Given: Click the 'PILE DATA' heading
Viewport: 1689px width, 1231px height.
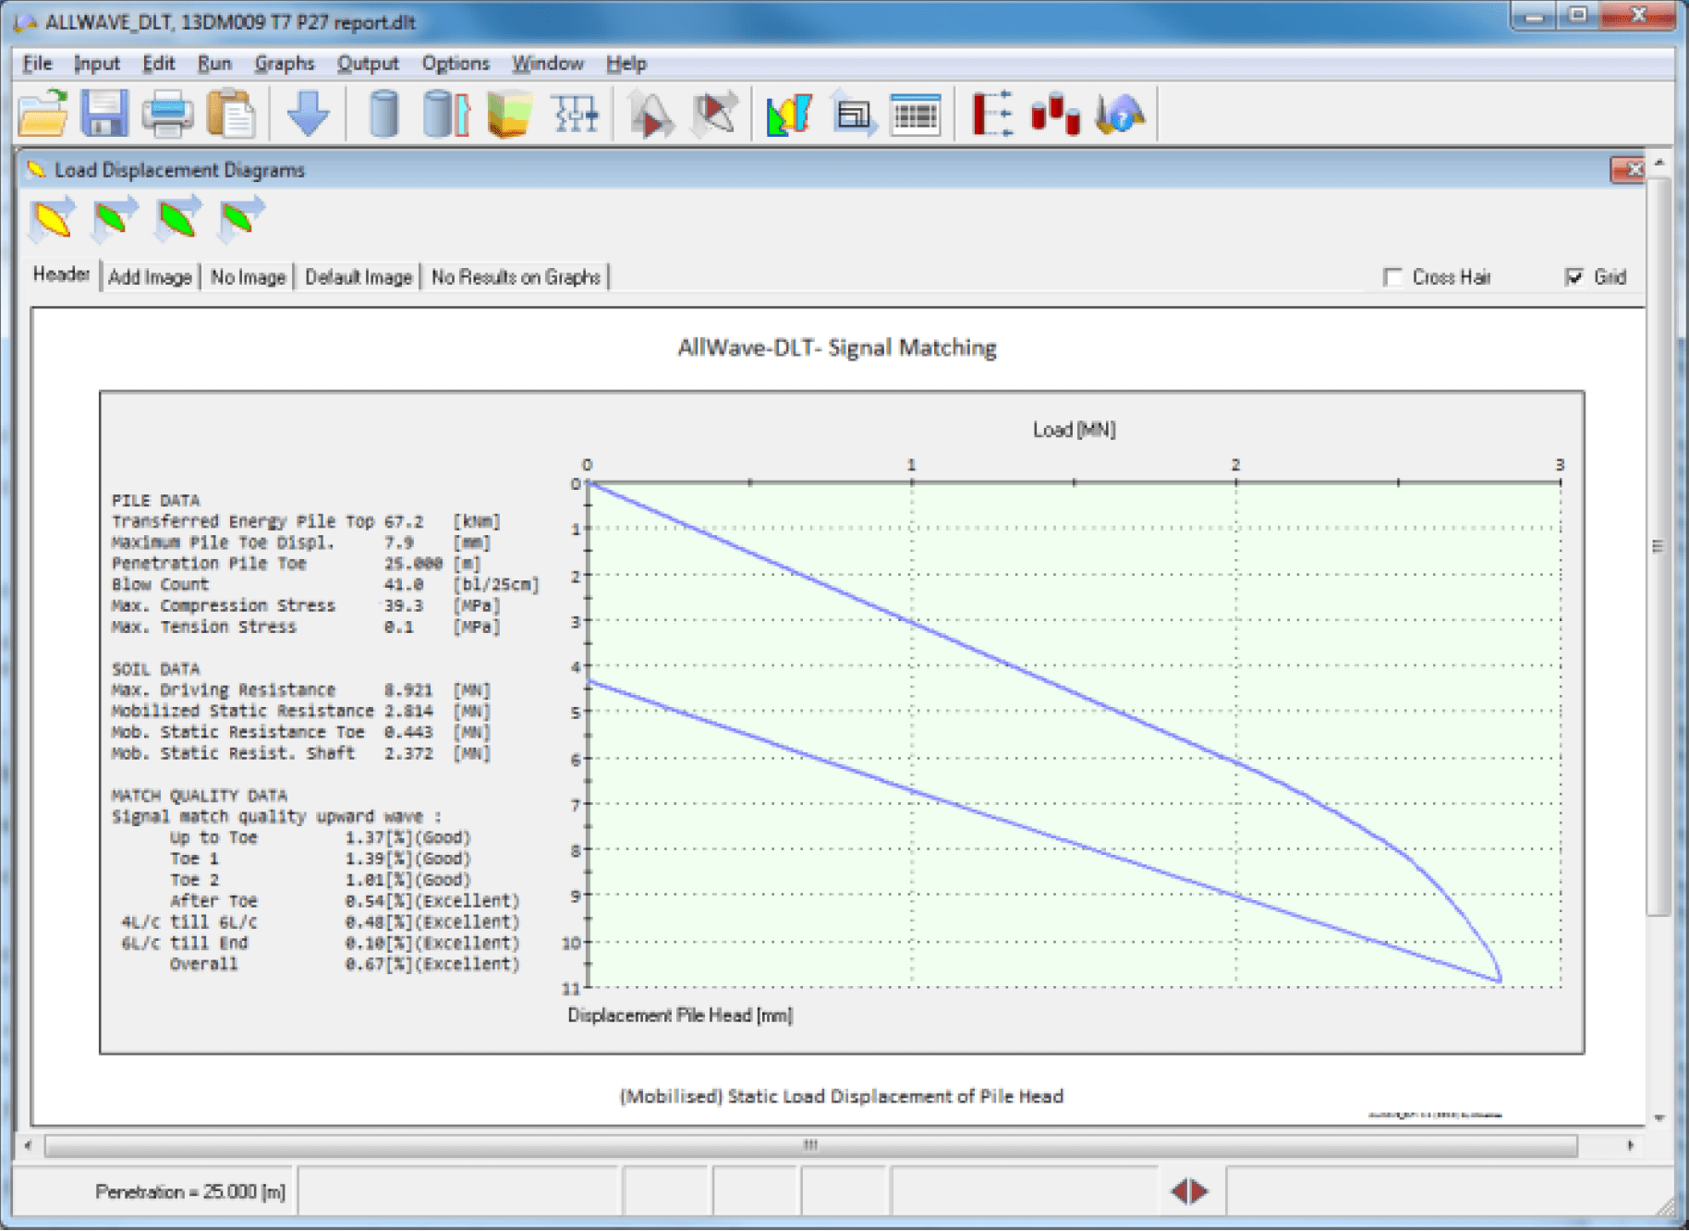Looking at the screenshot, I should 155,500.
